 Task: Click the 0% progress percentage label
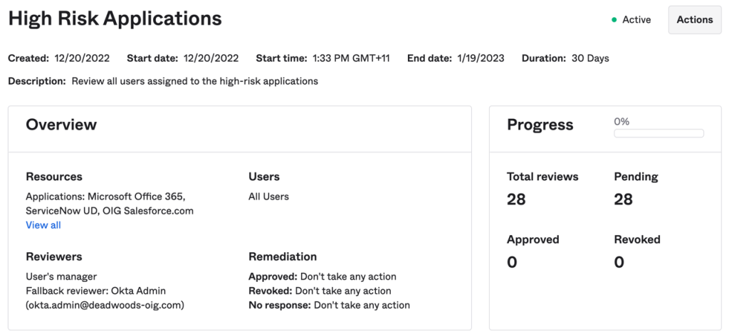coord(622,122)
